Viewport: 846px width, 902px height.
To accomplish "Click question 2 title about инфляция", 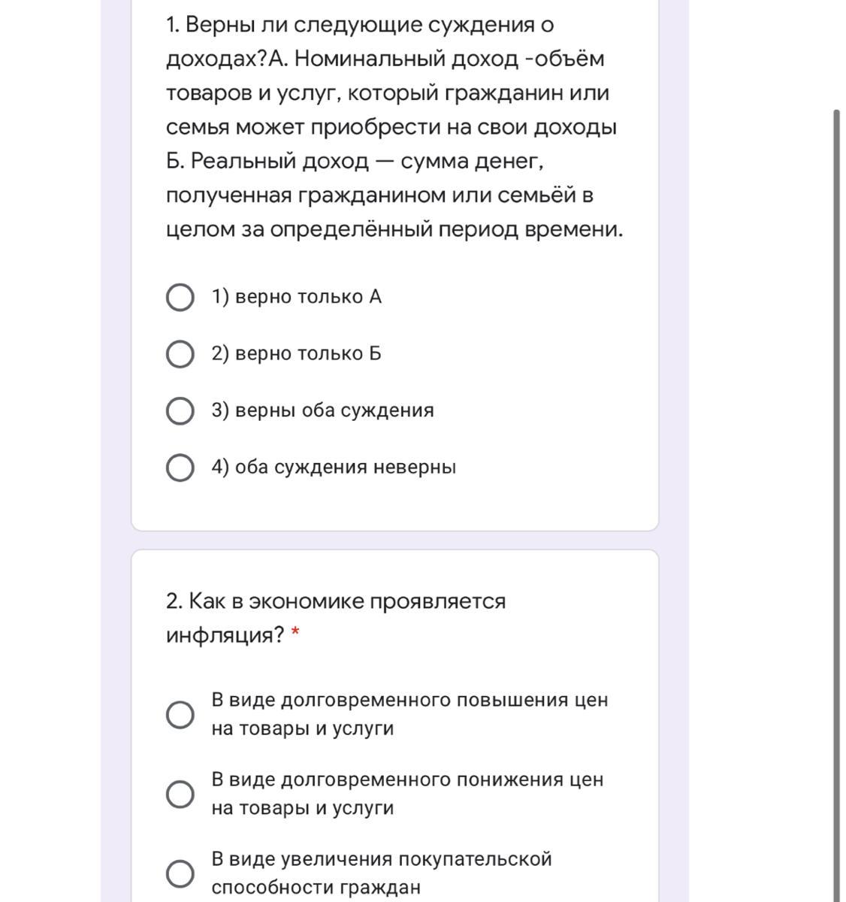I will (x=336, y=618).
